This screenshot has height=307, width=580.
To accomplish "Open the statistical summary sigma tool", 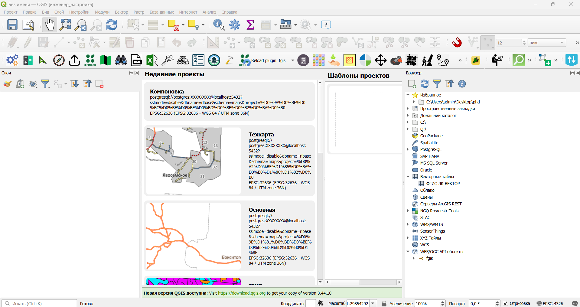I will [250, 25].
